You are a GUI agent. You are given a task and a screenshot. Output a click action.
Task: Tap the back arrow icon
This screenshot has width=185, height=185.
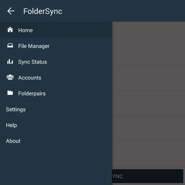11,11
